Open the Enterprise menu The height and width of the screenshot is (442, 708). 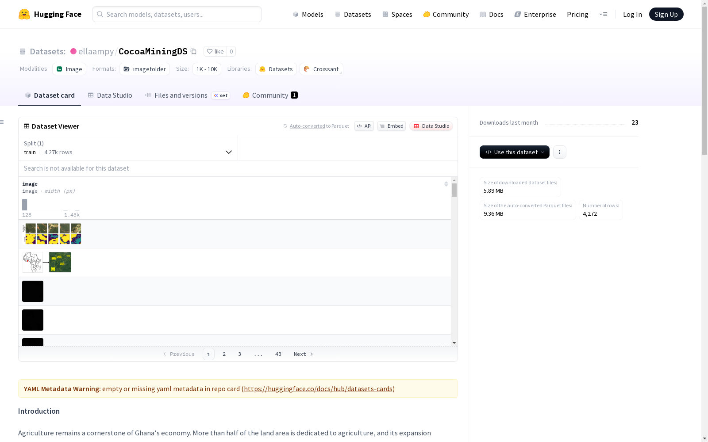(x=535, y=14)
